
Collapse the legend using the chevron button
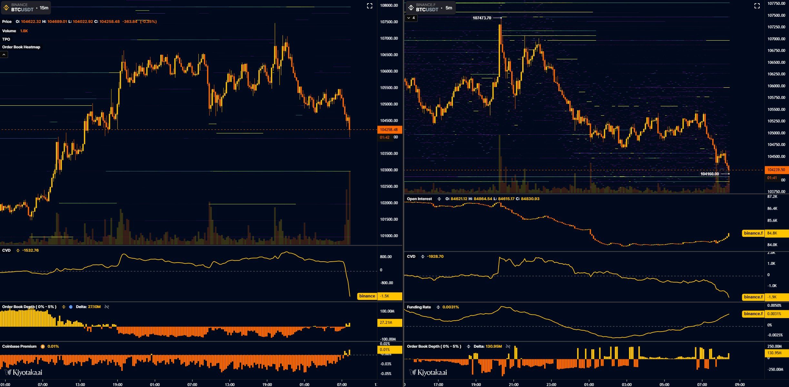[4, 54]
